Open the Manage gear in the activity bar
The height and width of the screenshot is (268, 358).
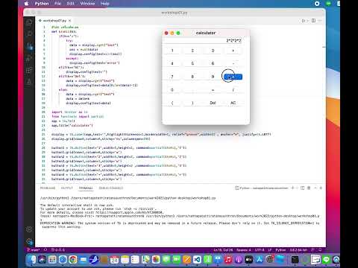click(x=29, y=241)
